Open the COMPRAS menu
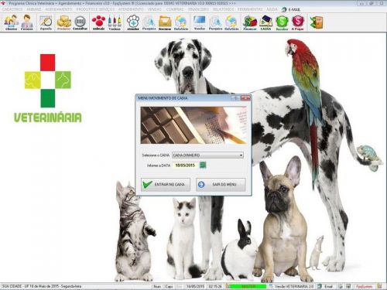Viewport: 387px width, 290px height. pos(174,9)
